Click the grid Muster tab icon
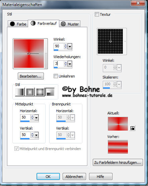This screenshot has width=148, height=186. (63, 24)
